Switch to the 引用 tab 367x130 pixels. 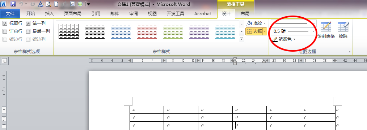[96, 14]
